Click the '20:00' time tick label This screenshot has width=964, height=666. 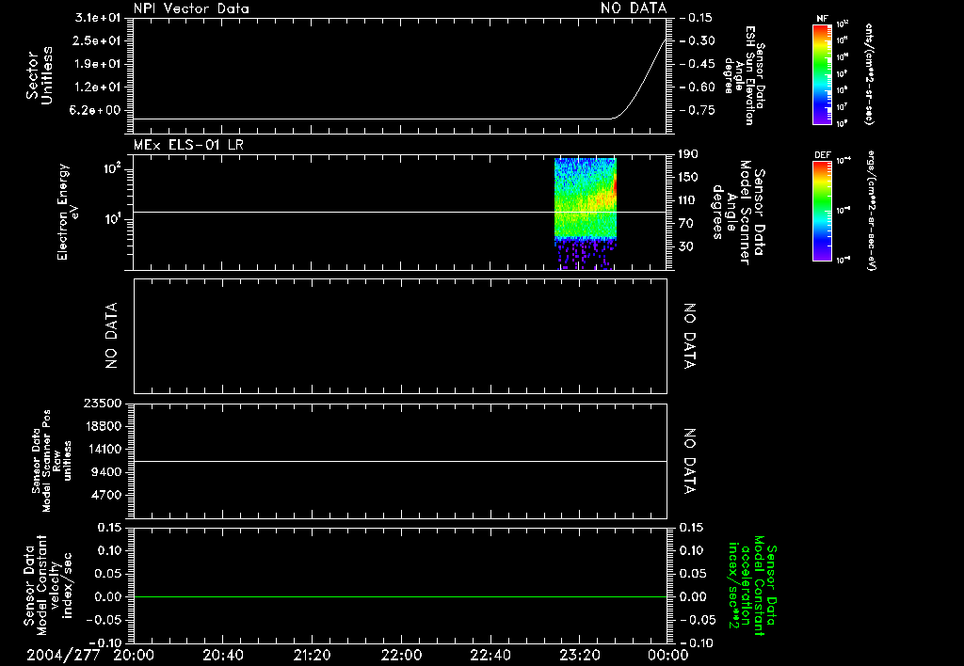134,655
